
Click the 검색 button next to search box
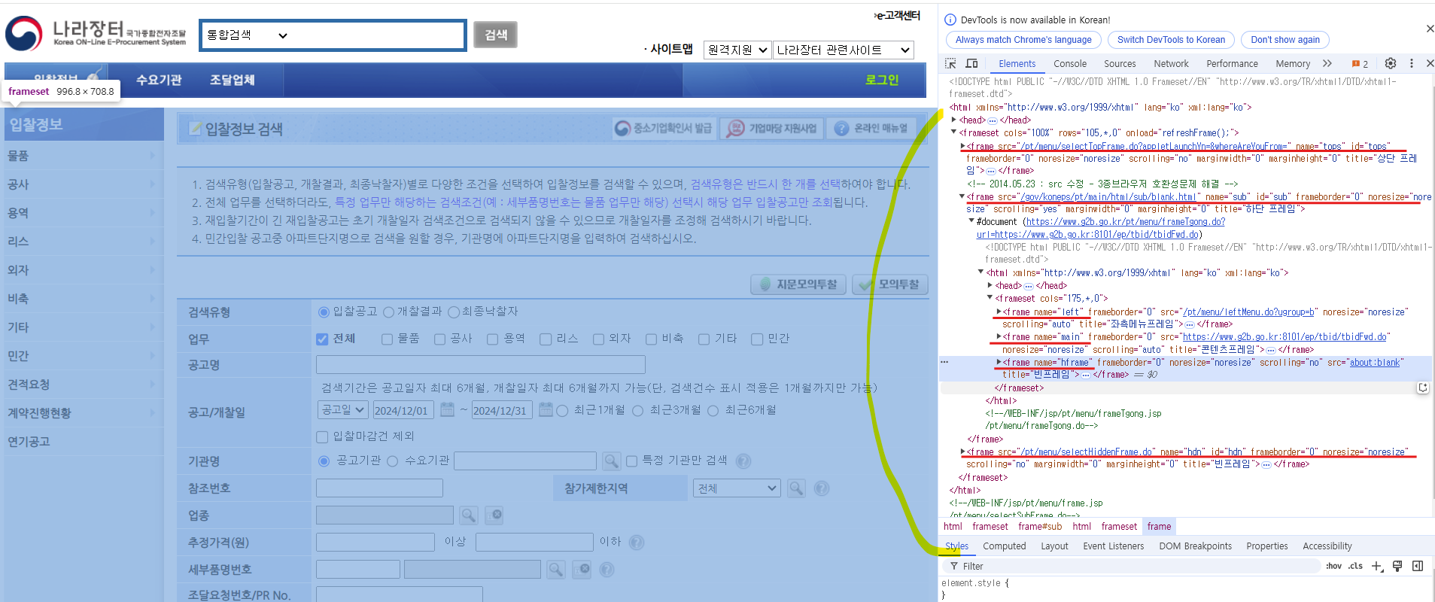click(495, 35)
